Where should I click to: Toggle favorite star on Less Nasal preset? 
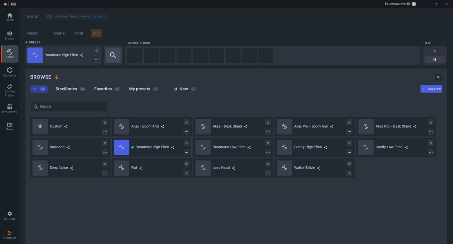coord(268,164)
